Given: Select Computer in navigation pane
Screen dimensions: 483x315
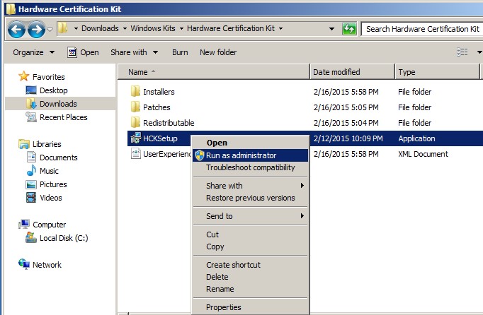Looking at the screenshot, I should [x=50, y=225].
